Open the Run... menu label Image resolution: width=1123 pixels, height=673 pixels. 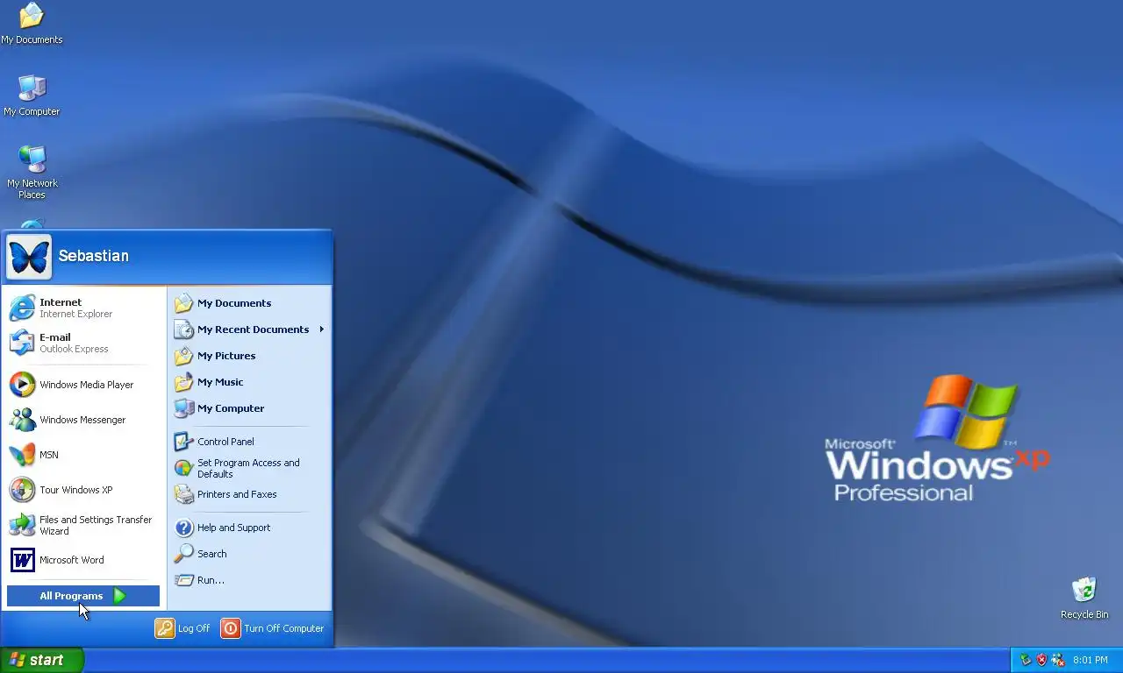[x=211, y=580]
